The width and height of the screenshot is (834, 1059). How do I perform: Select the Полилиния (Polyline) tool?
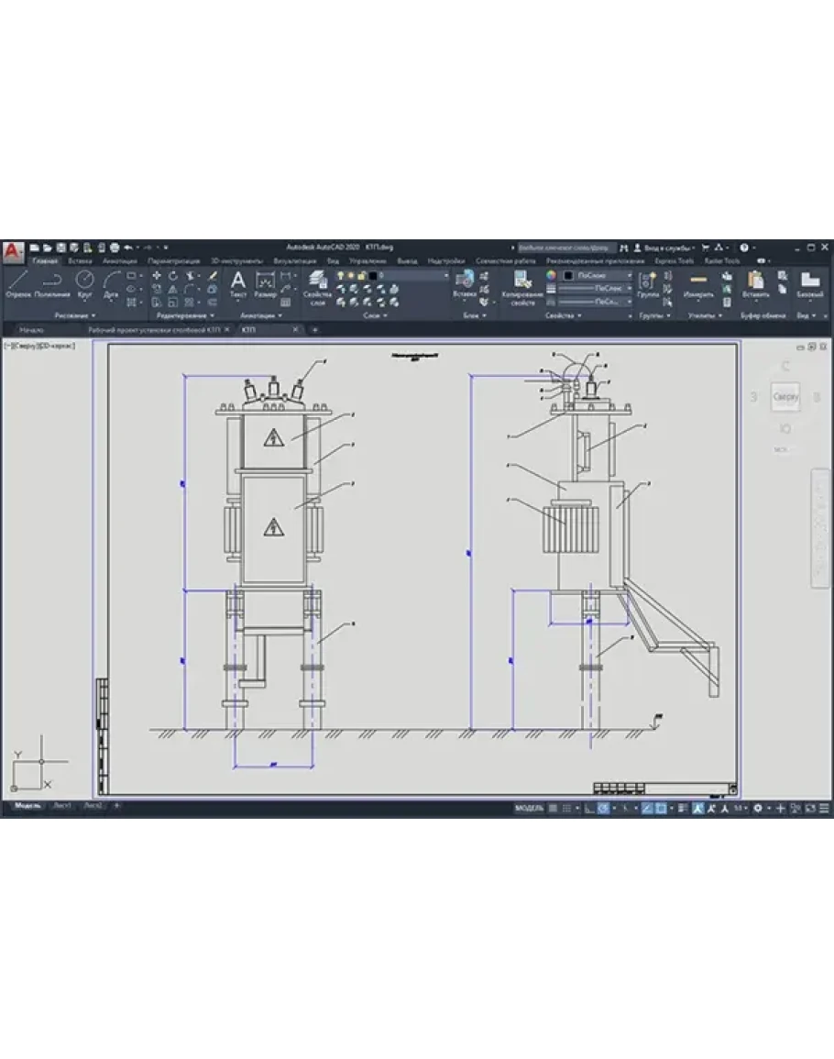[x=52, y=283]
